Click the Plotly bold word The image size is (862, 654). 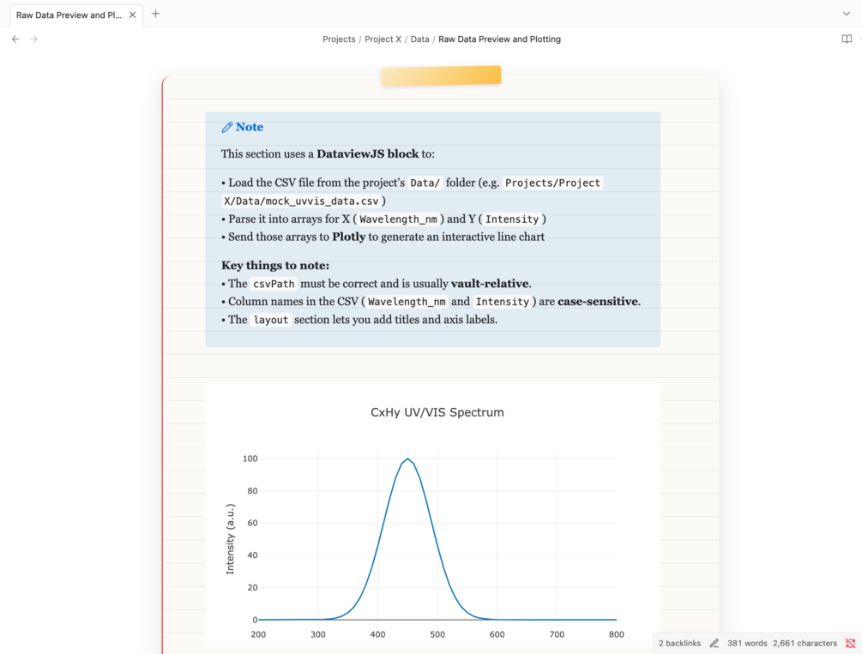pos(348,237)
